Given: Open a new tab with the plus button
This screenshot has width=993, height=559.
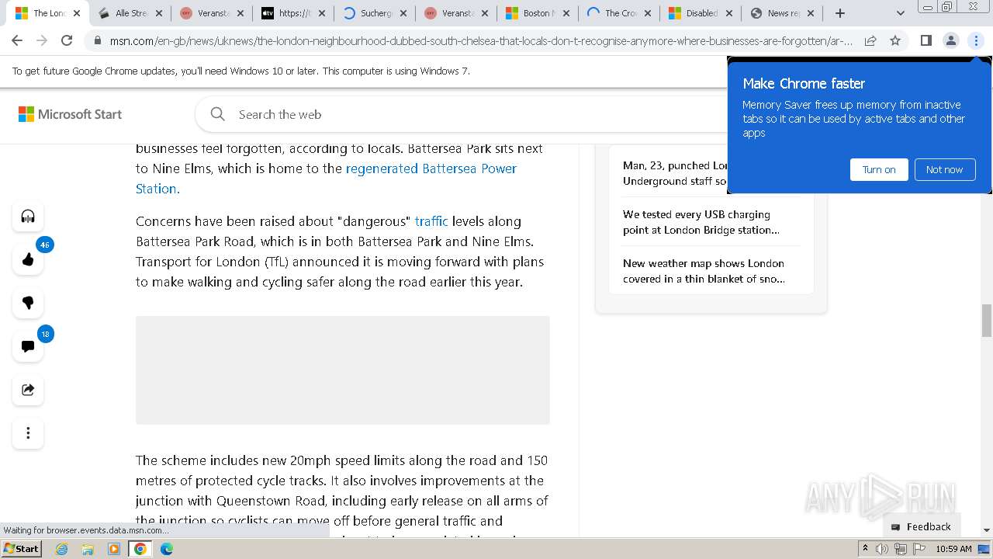Looking at the screenshot, I should coord(839,13).
